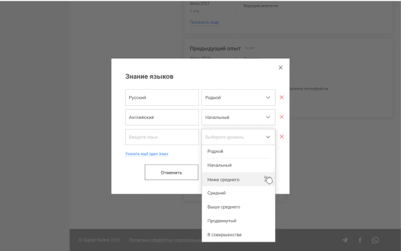
Task: Open the Telegram footer icon
Action: coord(345,240)
